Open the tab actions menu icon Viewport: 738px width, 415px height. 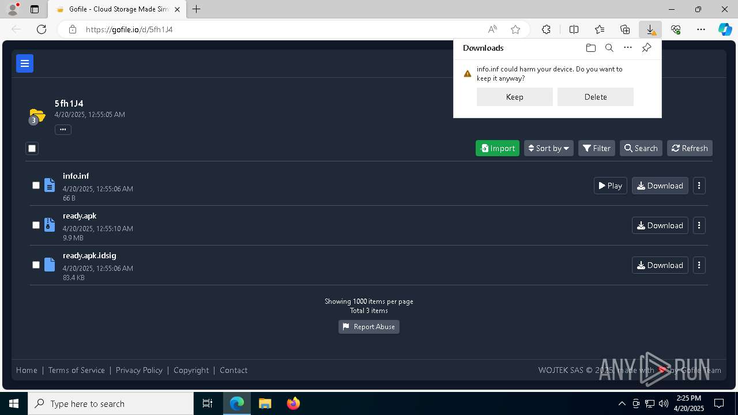(35, 9)
